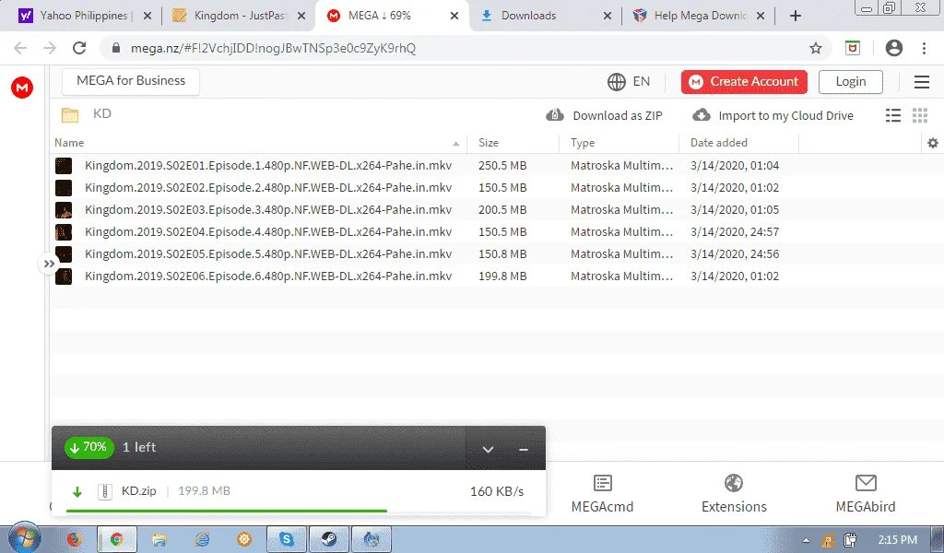Viewport: 944px width, 553px height.
Task: Close the Yahoo Philippines tab
Action: click(x=147, y=16)
